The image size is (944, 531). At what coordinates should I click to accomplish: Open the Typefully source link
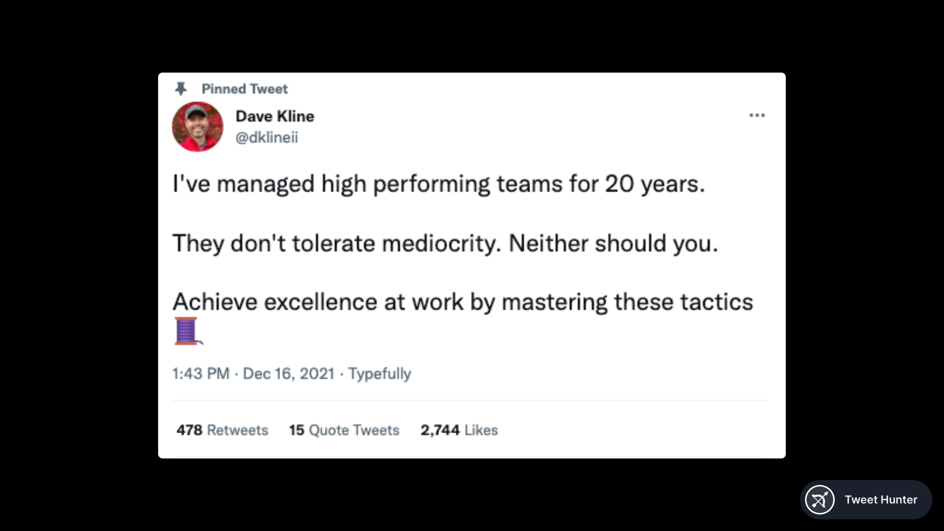coord(380,374)
